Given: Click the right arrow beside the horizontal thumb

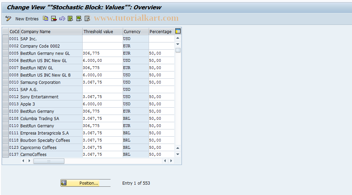Looking at the screenshot, I should tap(29, 161).
